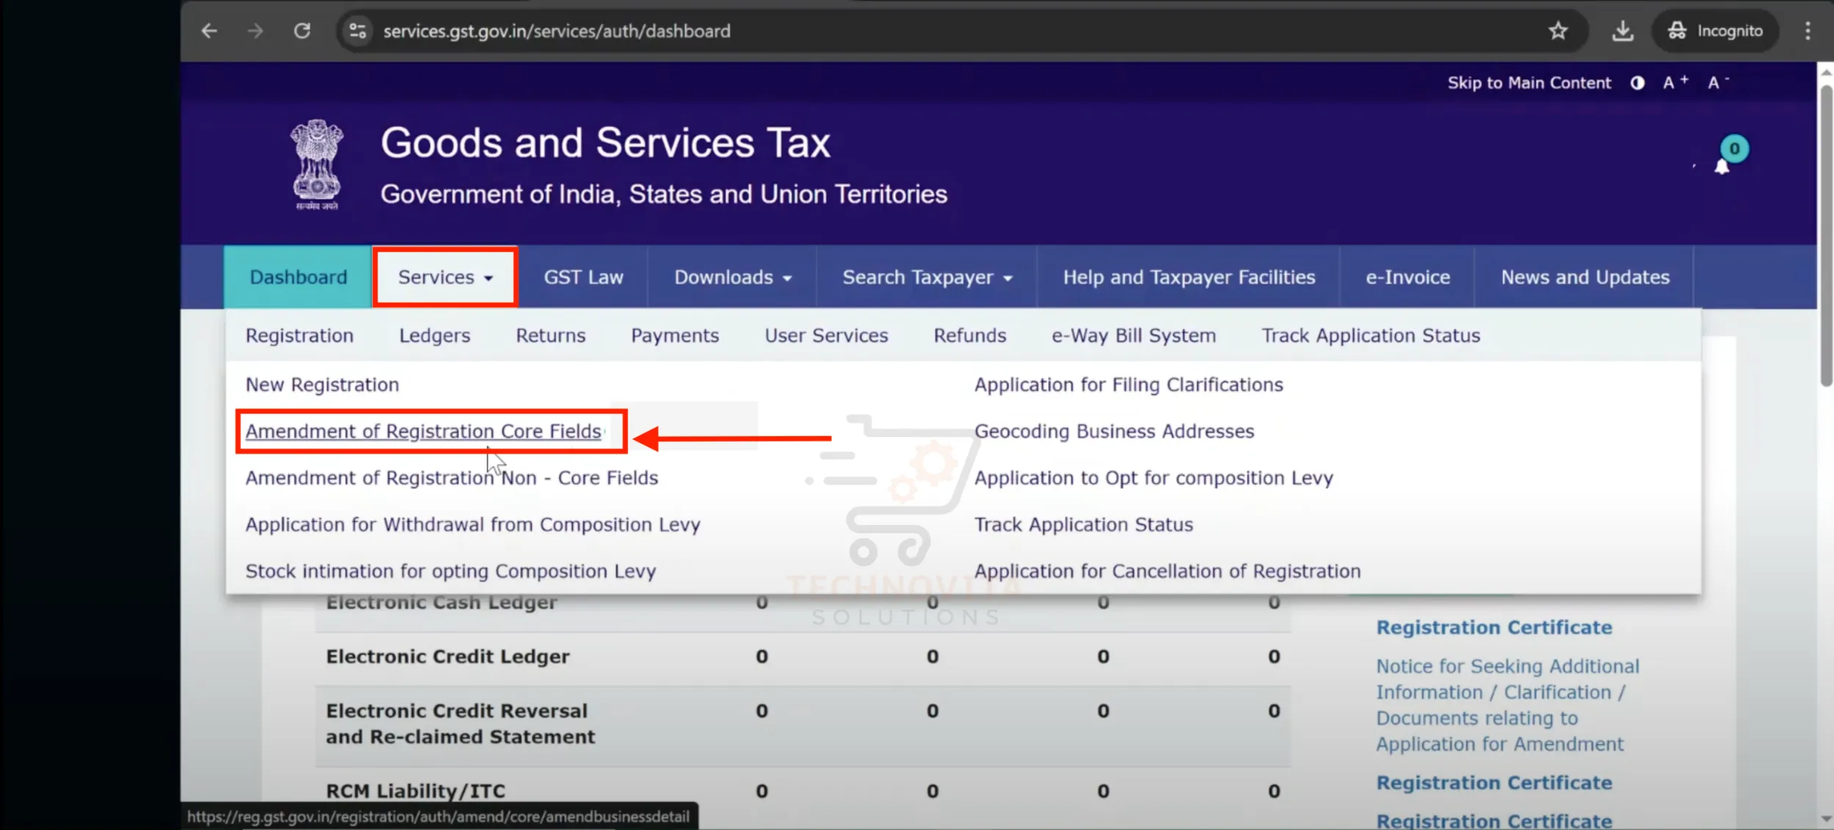This screenshot has height=830, width=1834.
Task: Increase font size with A+
Action: (1675, 82)
